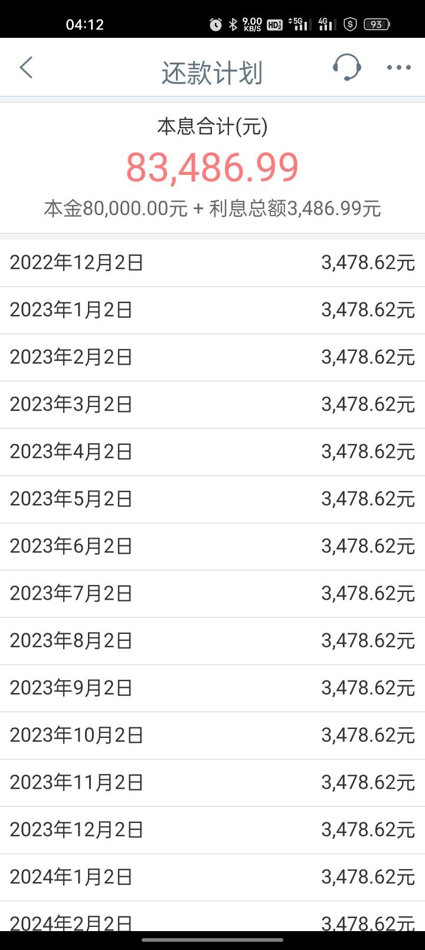The height and width of the screenshot is (950, 425).
Task: Tap the alarm clock status icon
Action: tap(216, 24)
